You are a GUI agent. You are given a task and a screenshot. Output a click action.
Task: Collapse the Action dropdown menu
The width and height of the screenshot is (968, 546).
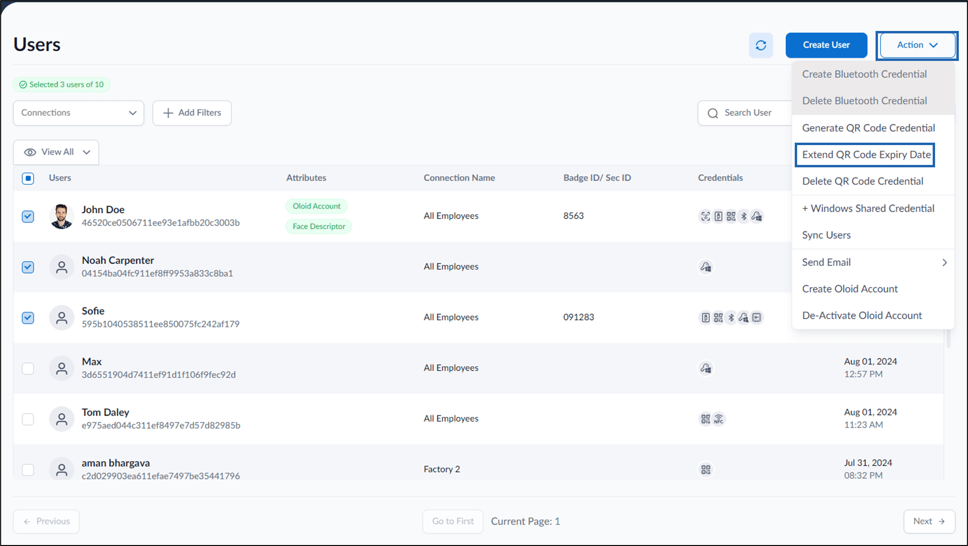click(917, 45)
